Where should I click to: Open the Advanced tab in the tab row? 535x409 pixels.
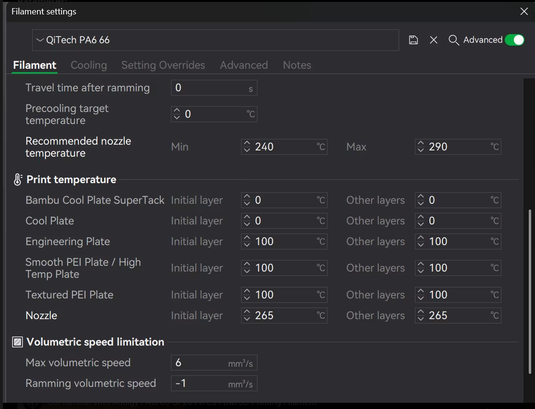coord(243,65)
